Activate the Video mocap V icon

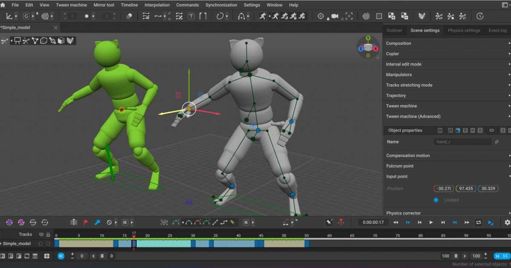point(422,16)
